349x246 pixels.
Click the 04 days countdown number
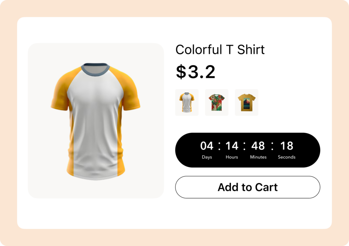coord(207,146)
